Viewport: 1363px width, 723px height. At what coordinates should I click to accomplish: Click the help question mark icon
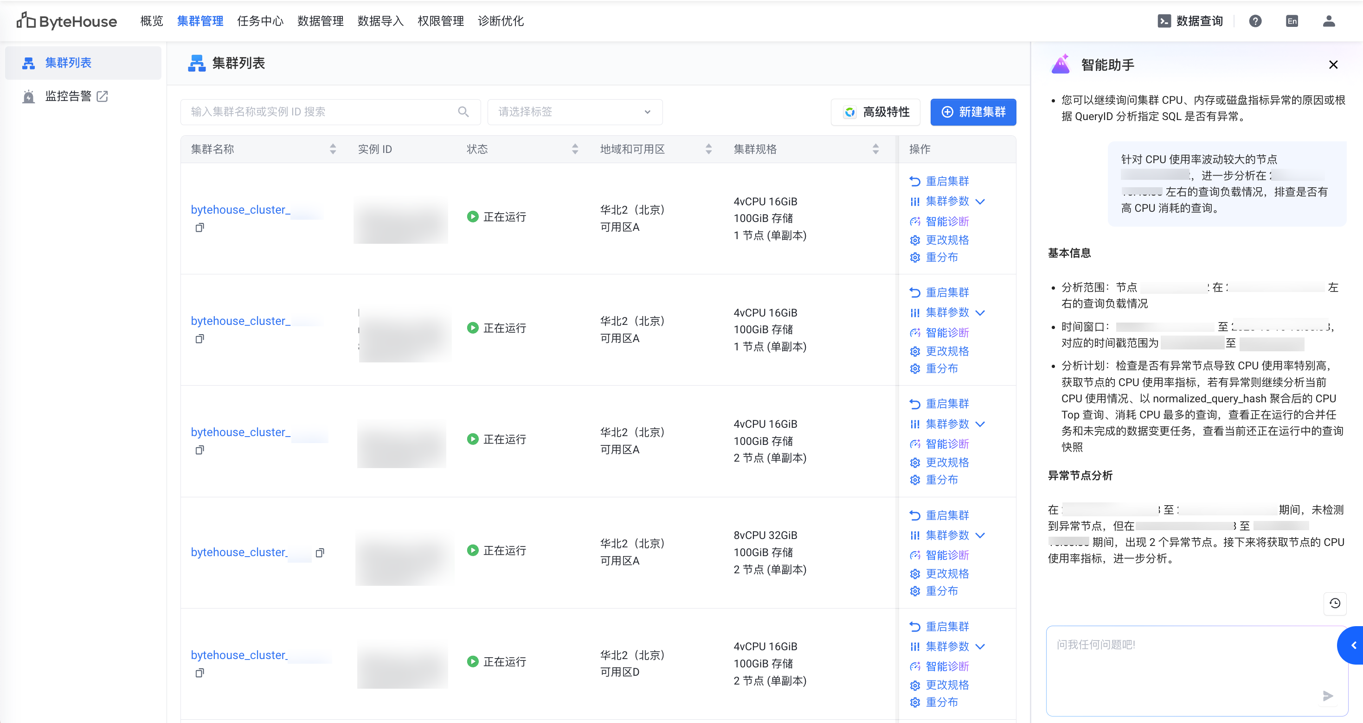coord(1255,21)
